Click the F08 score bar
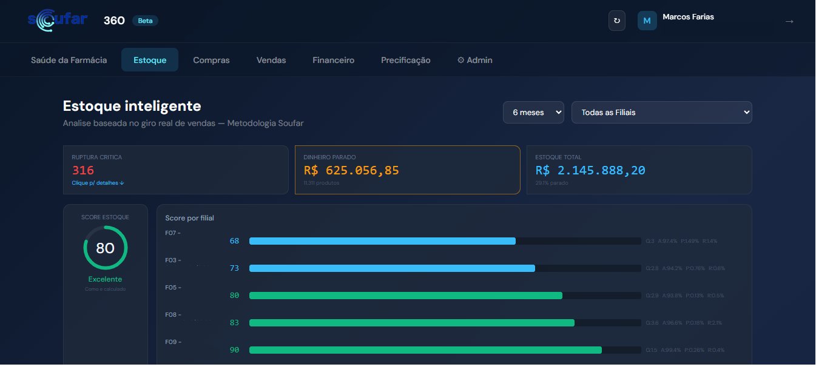816x367 pixels. click(445, 323)
